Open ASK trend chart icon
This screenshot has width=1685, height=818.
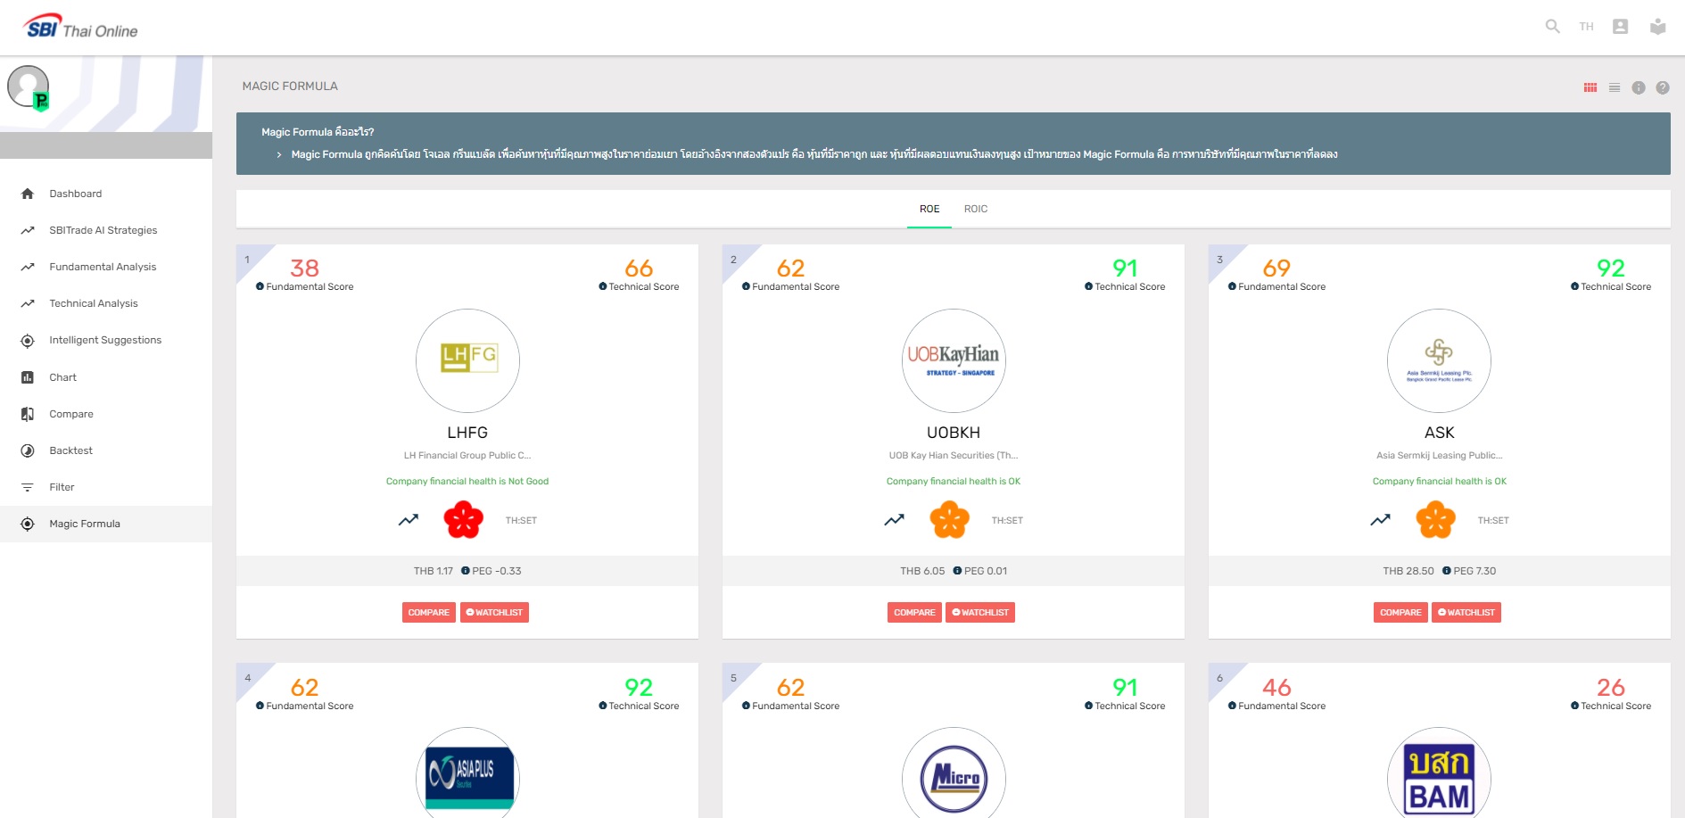1381,520
